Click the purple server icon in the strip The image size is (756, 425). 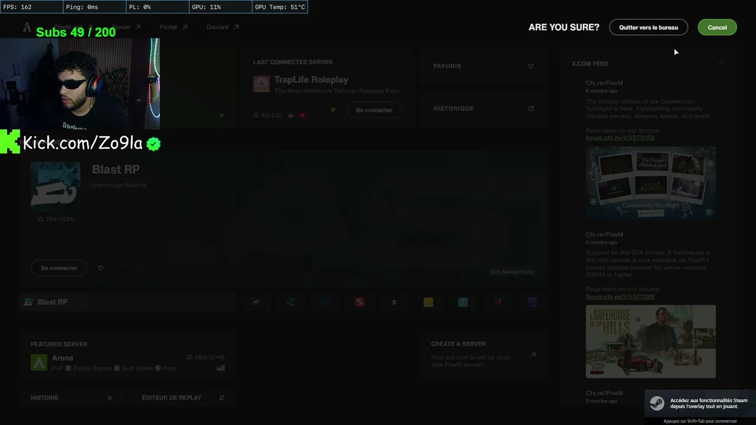point(532,302)
